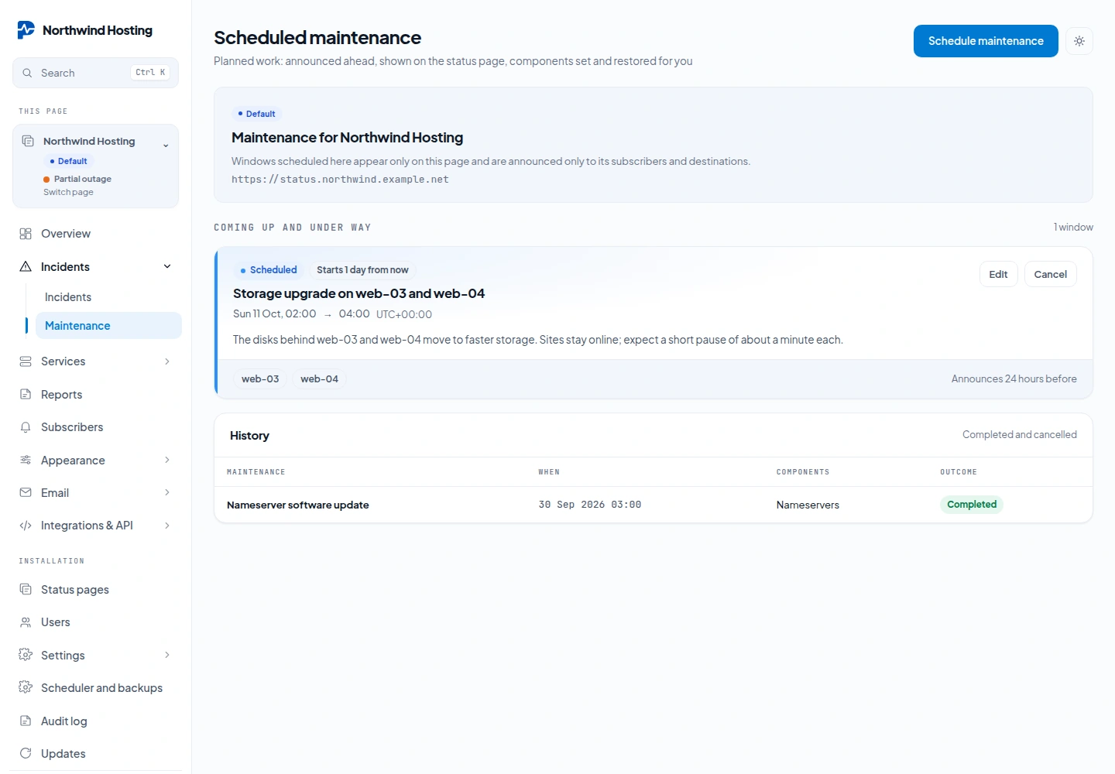Select the Maintenance menu item
1115x774 pixels.
pos(108,326)
